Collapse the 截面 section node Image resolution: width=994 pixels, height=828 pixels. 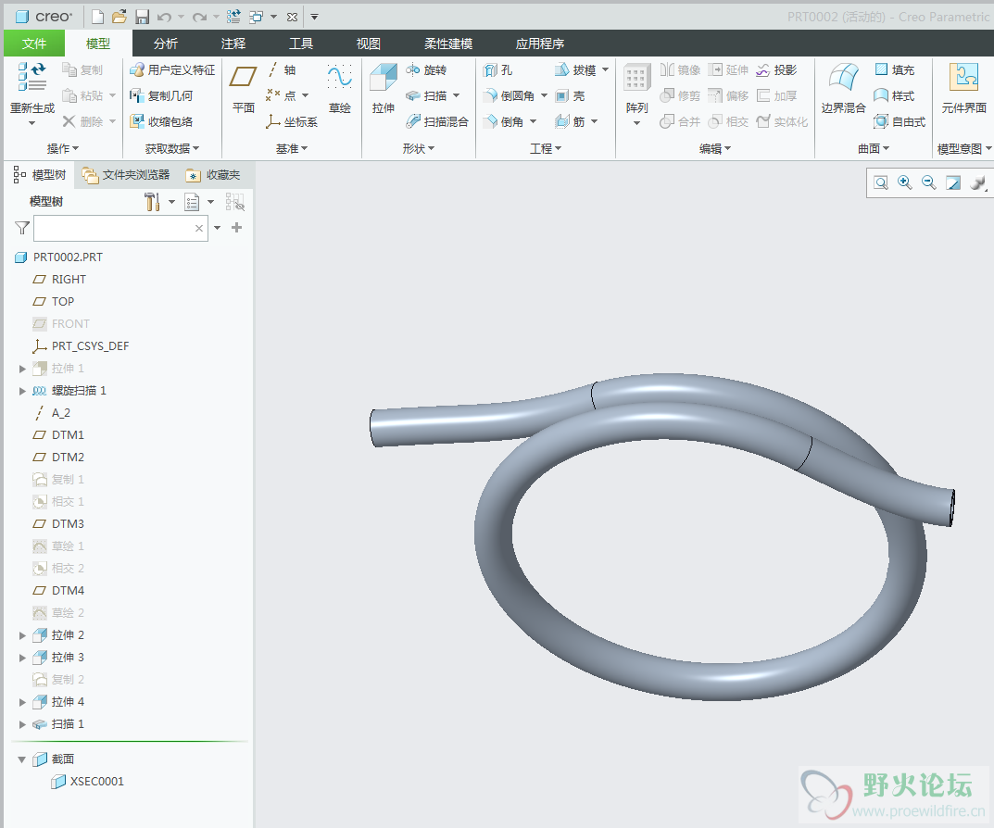(x=22, y=759)
